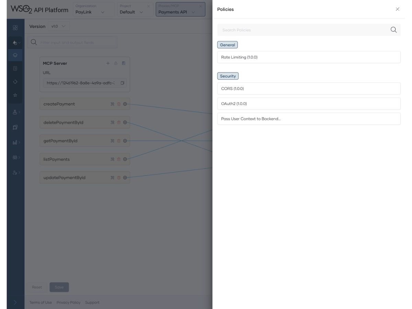This screenshot has height=309, width=412.
Task: Delete the getPaymentById tool
Action: point(119,141)
